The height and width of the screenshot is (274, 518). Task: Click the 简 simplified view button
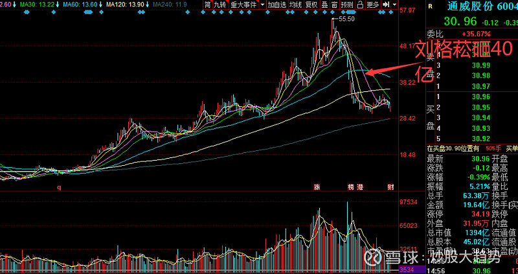coord(207,5)
